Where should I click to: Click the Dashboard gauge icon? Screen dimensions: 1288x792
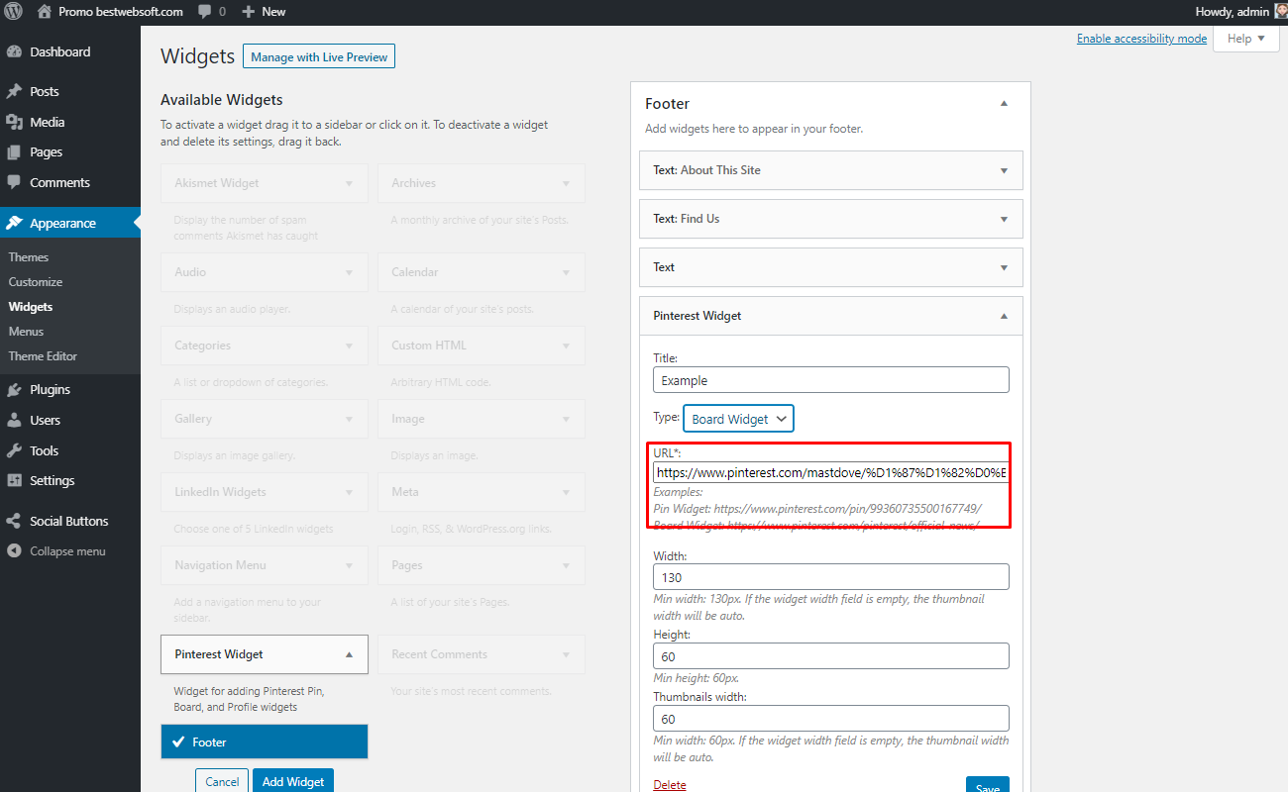[15, 51]
